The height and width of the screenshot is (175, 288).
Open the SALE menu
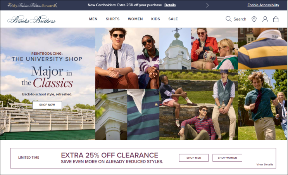pos(173,19)
